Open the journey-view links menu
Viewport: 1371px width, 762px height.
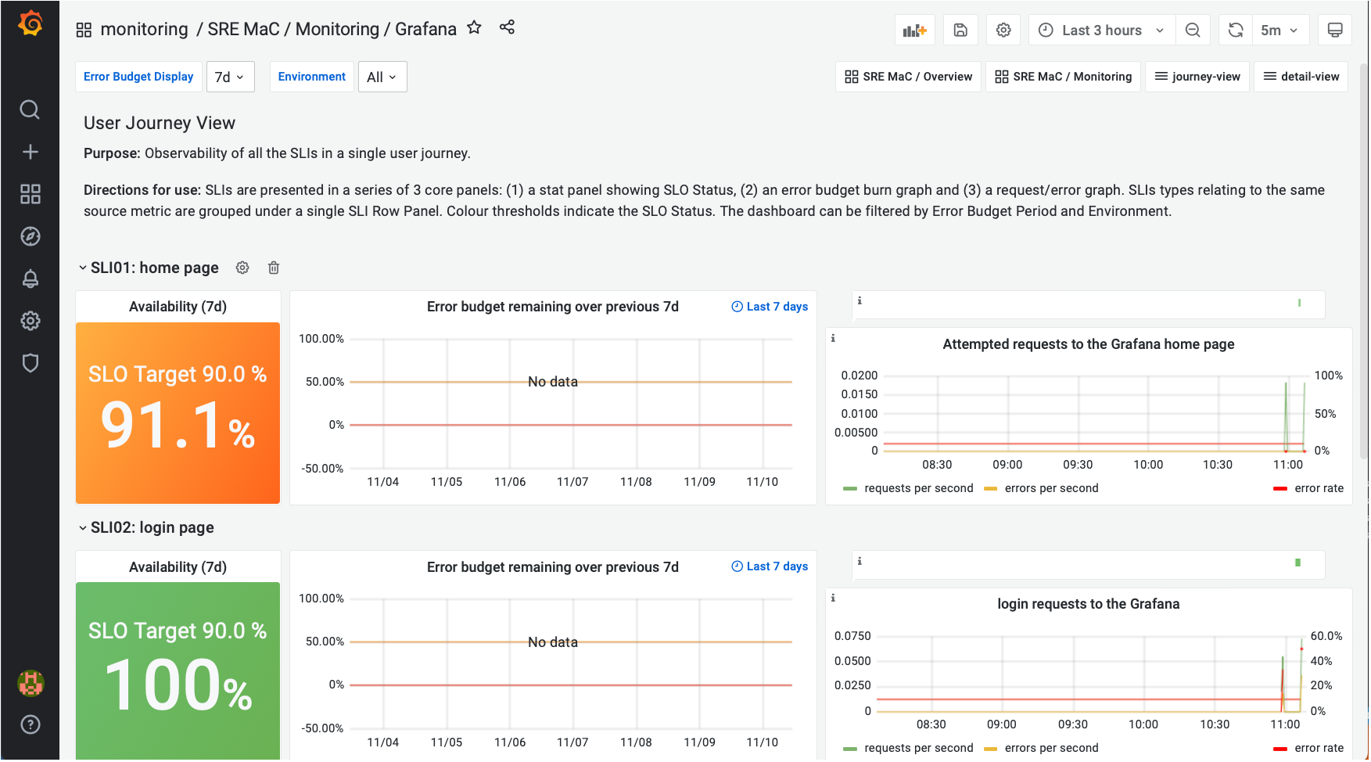(1197, 77)
